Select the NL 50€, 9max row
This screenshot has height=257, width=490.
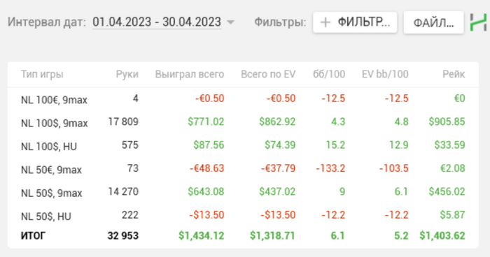(243, 169)
